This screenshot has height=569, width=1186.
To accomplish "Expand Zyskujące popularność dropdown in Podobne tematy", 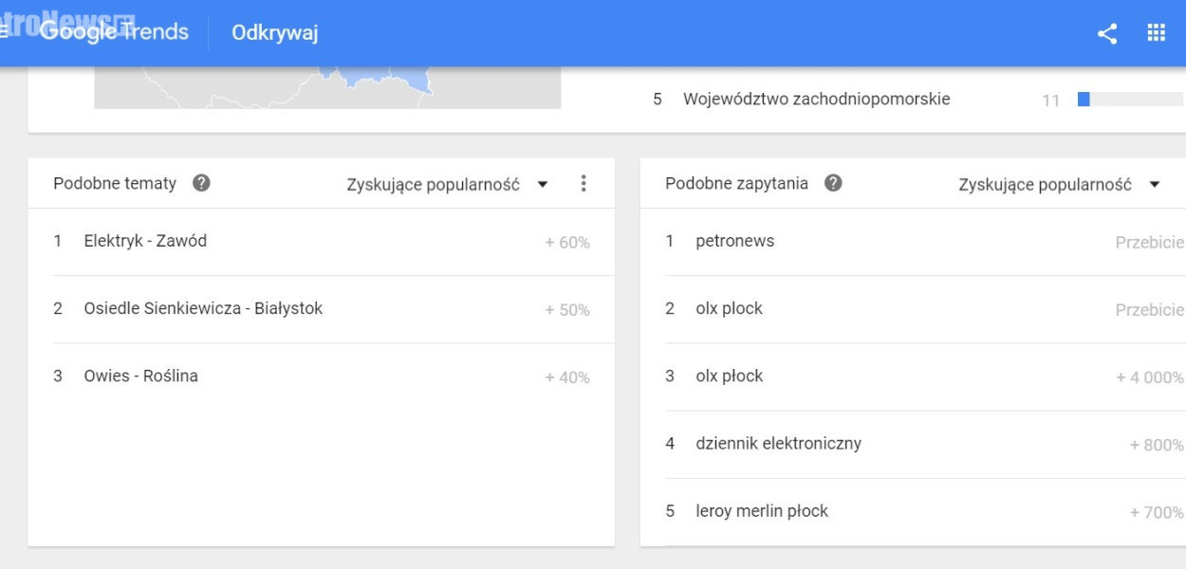I will [x=448, y=184].
